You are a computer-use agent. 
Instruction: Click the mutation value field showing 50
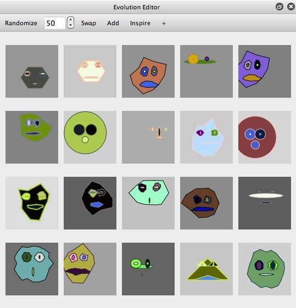[x=54, y=23]
